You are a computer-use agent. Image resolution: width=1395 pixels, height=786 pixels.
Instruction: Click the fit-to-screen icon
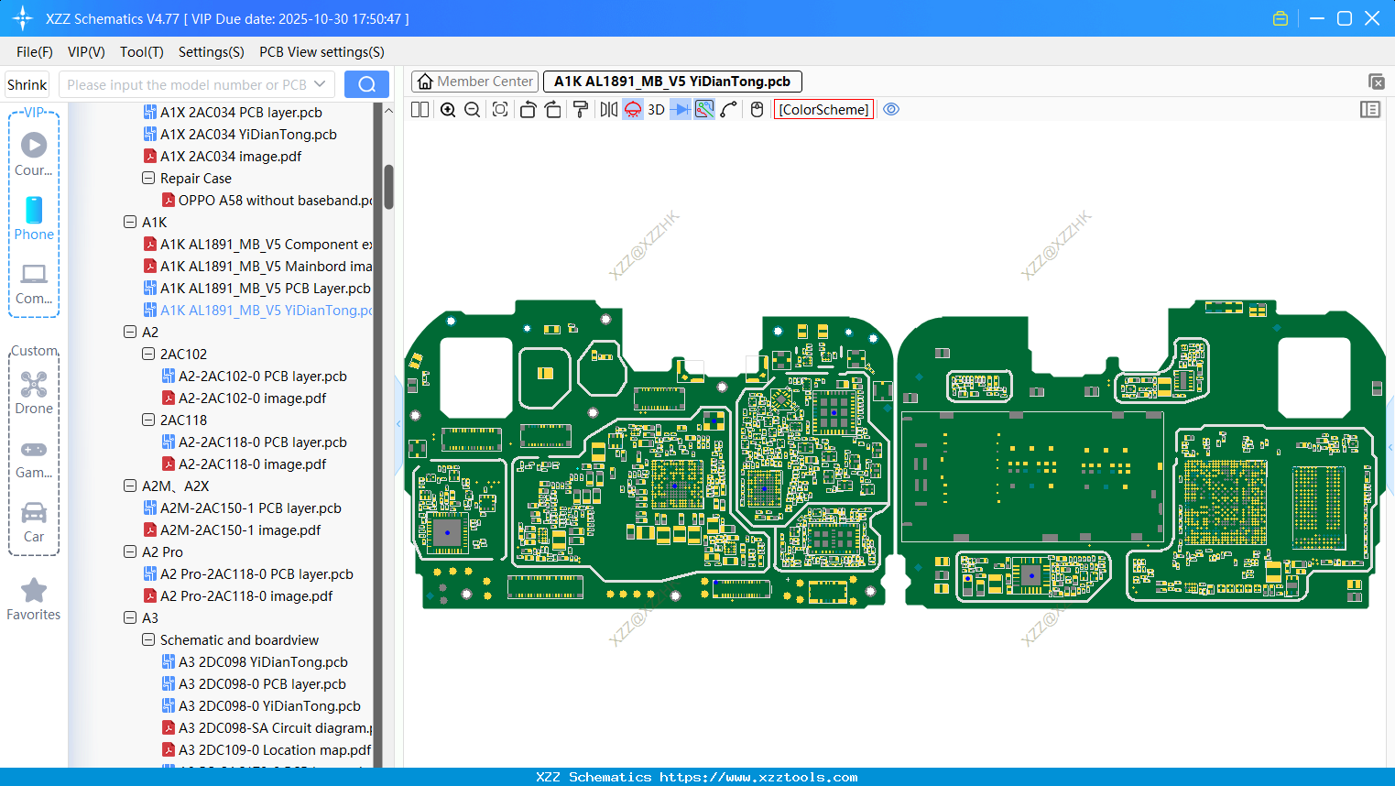click(x=500, y=110)
